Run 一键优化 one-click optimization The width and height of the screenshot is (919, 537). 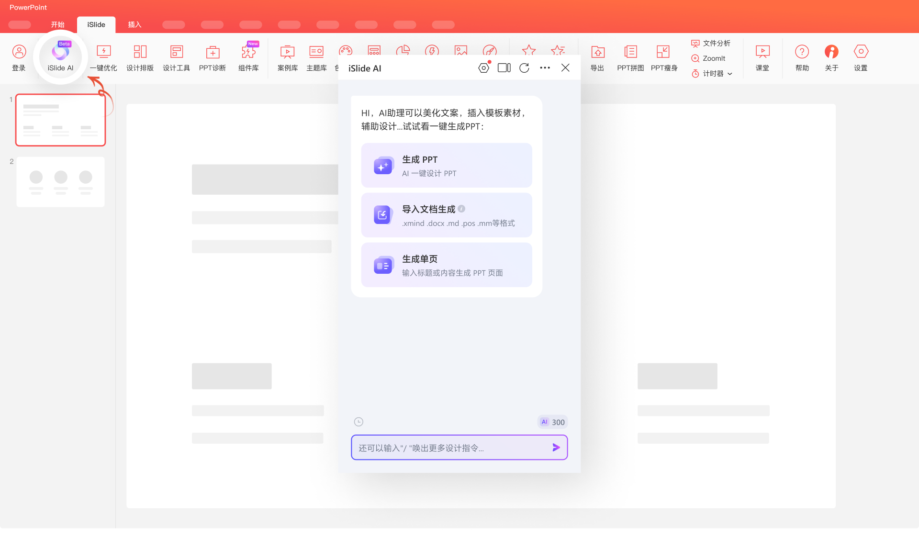click(103, 57)
